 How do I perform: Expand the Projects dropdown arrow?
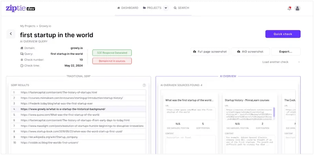point(166,8)
